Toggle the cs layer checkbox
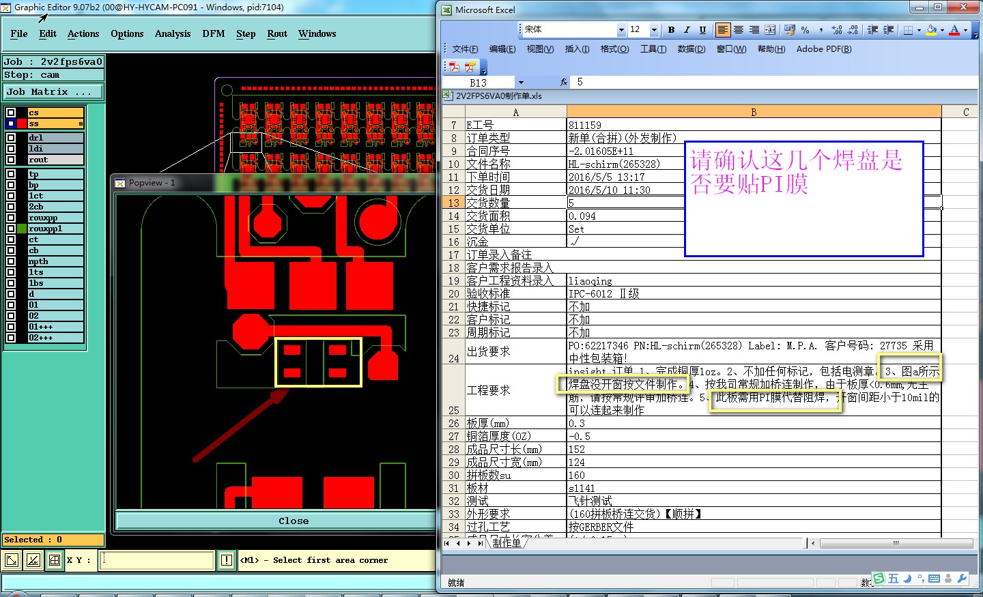 point(11,113)
